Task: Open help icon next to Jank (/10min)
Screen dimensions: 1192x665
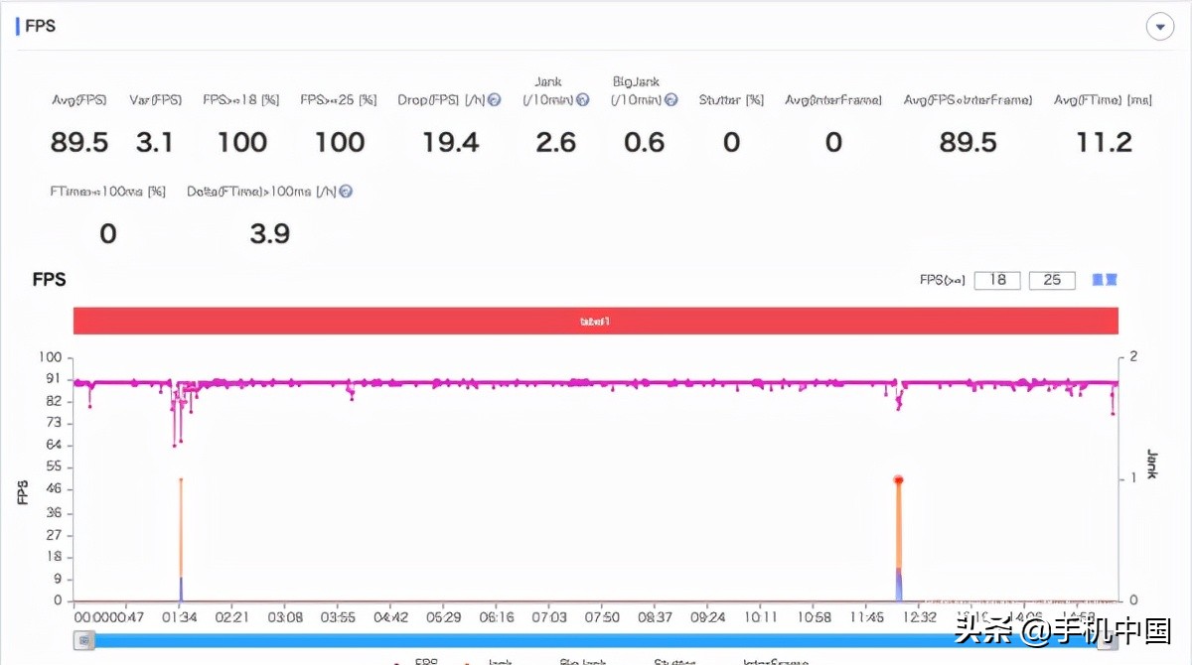Action: (583, 100)
